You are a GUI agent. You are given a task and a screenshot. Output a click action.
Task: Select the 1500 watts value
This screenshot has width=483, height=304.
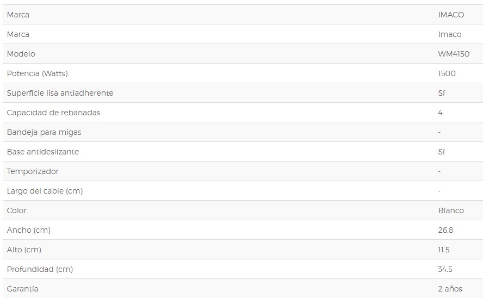[447, 73]
